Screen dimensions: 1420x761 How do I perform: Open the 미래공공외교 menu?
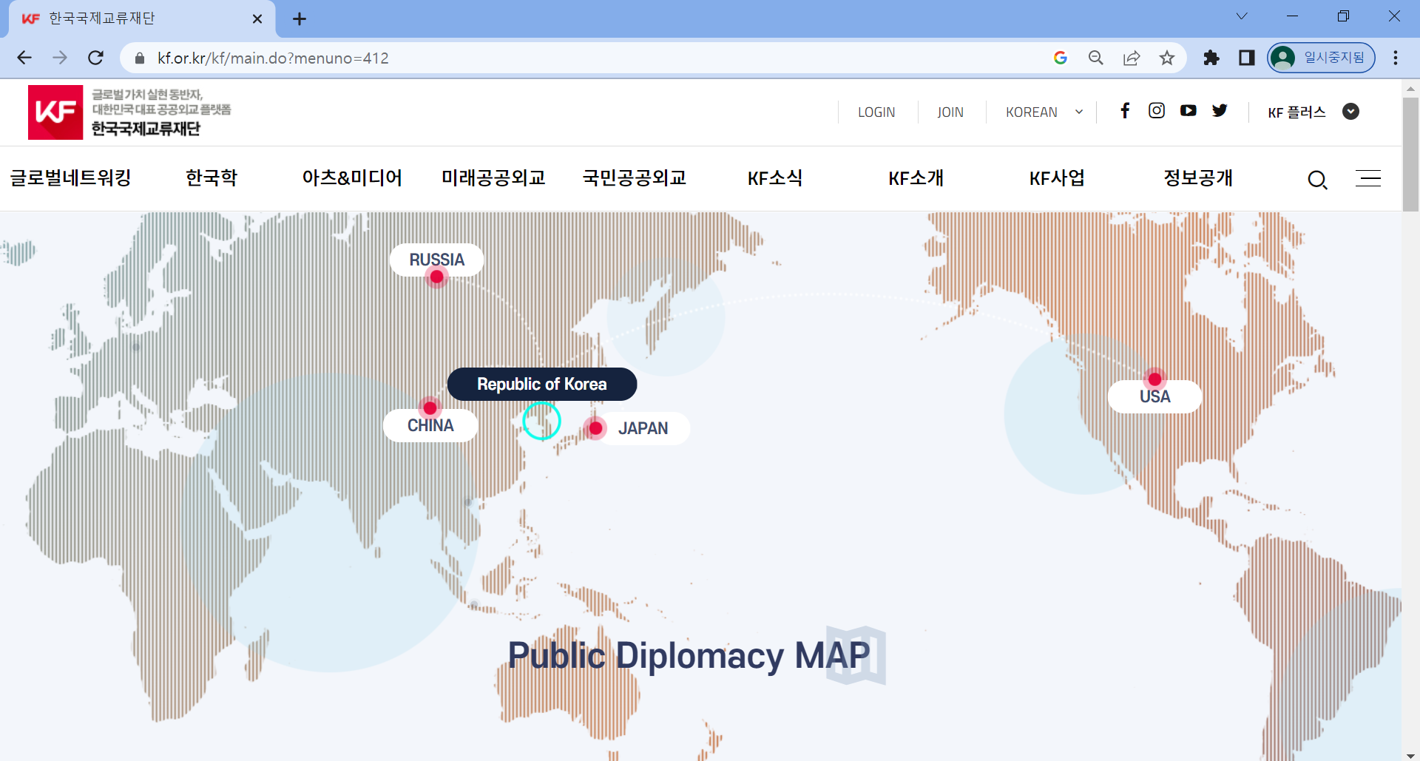pos(493,178)
